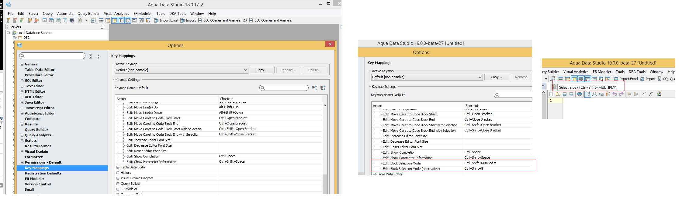Image resolution: width=689 pixels, height=209 pixels.
Task: Click the Copy icon in editor toolbar
Action: point(601,94)
